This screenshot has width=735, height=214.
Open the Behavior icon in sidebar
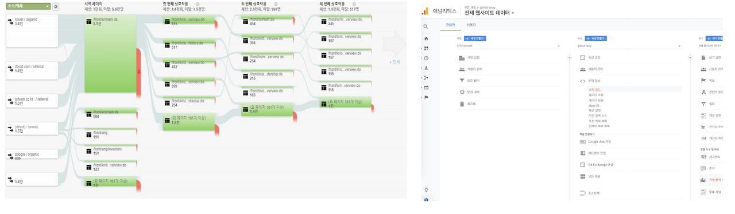(425, 87)
